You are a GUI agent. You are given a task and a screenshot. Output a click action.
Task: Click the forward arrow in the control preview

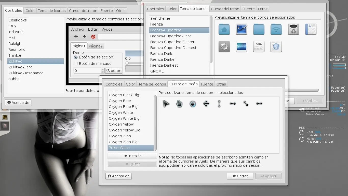pos(85,37)
